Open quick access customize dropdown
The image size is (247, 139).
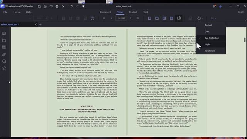tap(83, 7)
